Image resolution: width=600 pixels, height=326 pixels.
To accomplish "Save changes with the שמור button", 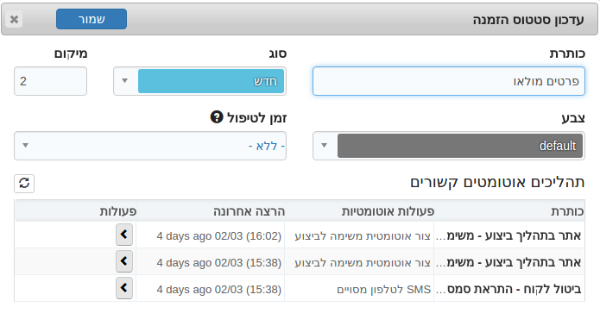I will click(x=92, y=19).
